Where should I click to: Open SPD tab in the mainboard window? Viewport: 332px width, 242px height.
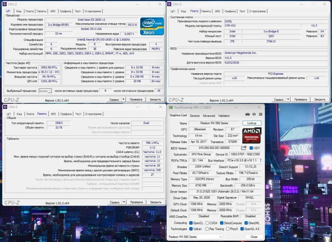pos(217,11)
